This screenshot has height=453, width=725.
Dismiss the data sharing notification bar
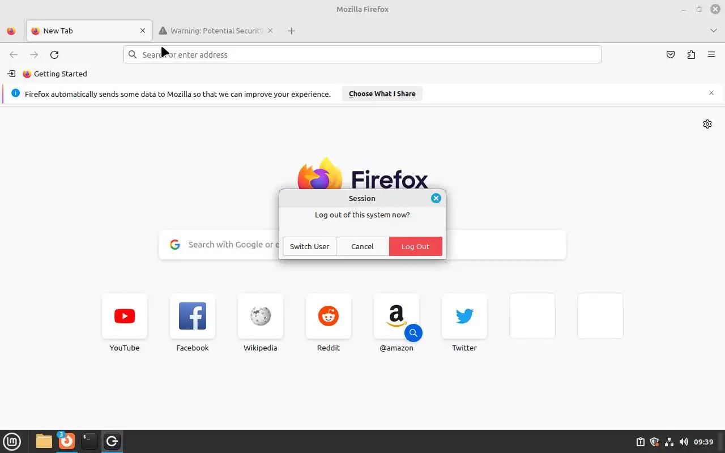tap(711, 93)
